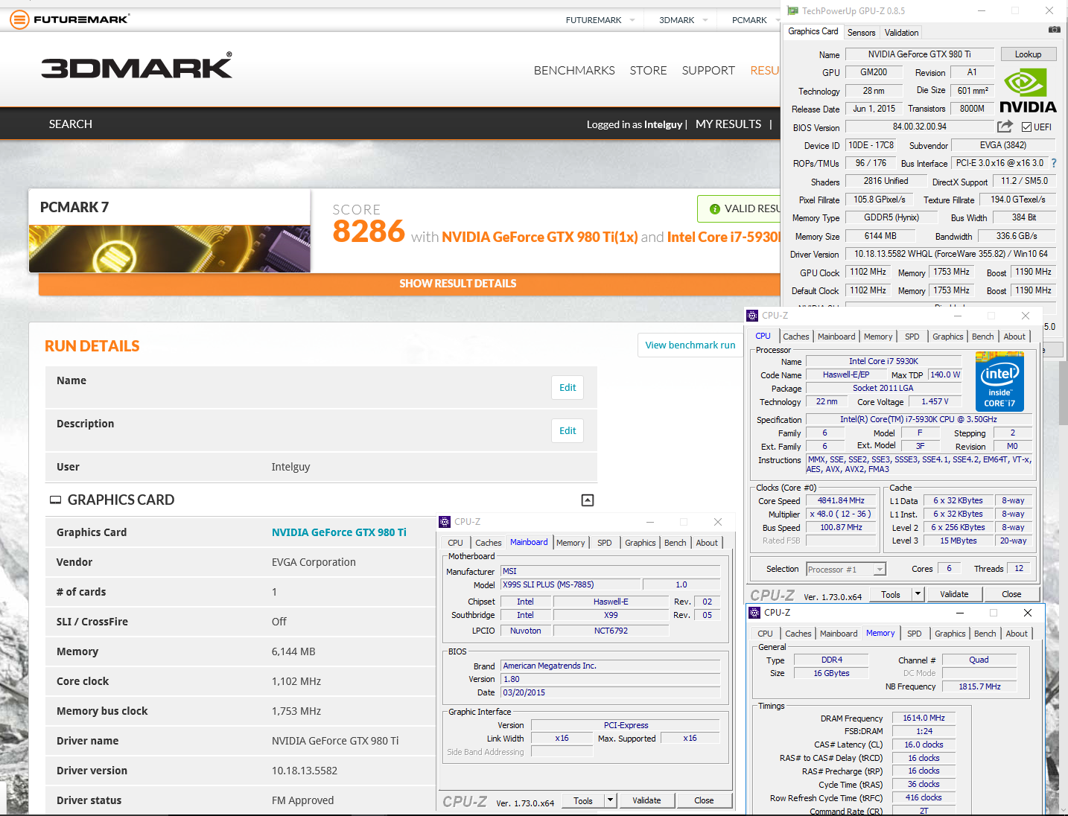Click Close button in CPU-Z Mainboard window
This screenshot has height=816, width=1068.
(x=704, y=800)
